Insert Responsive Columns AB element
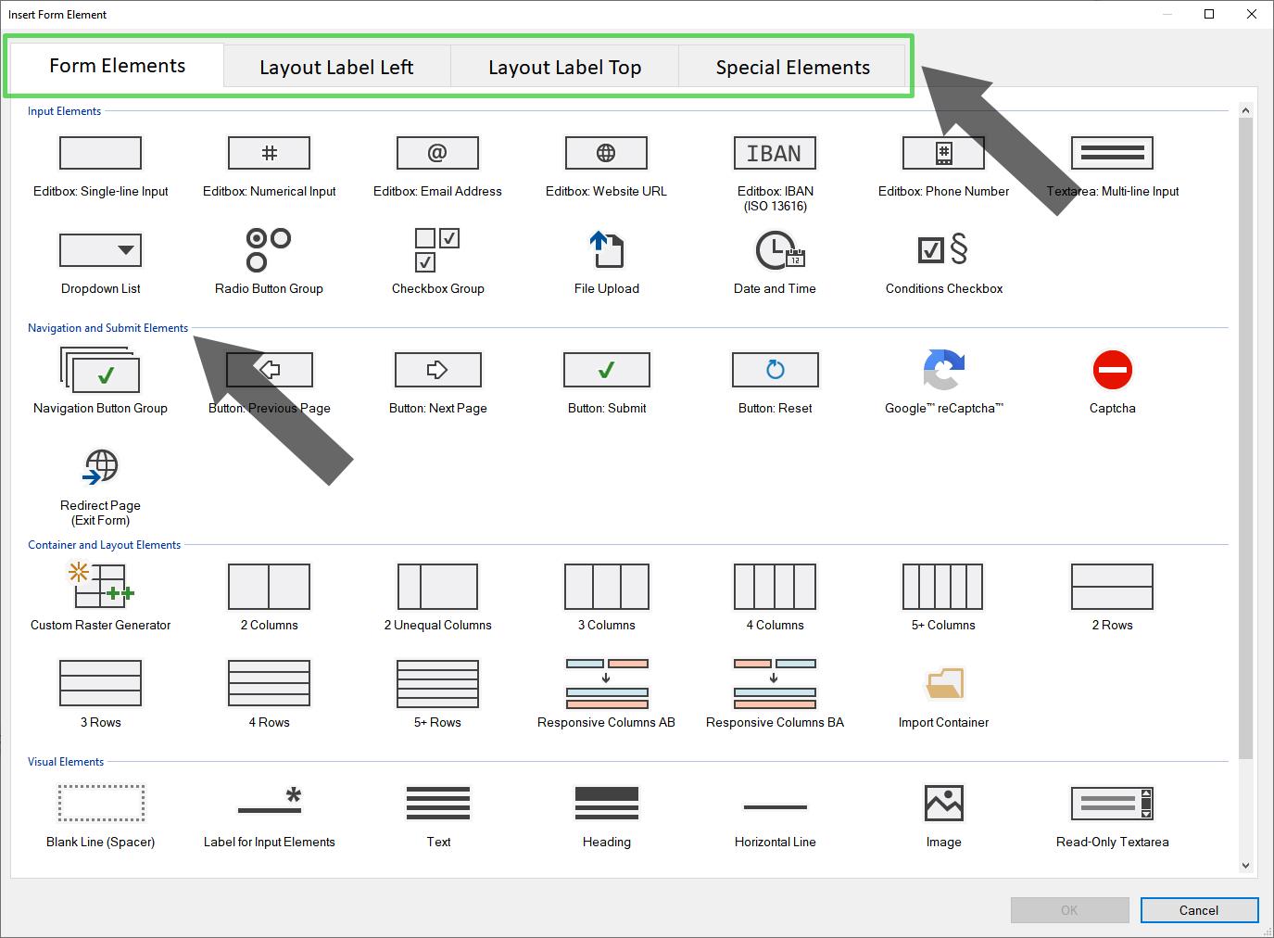This screenshot has width=1274, height=938. (606, 694)
